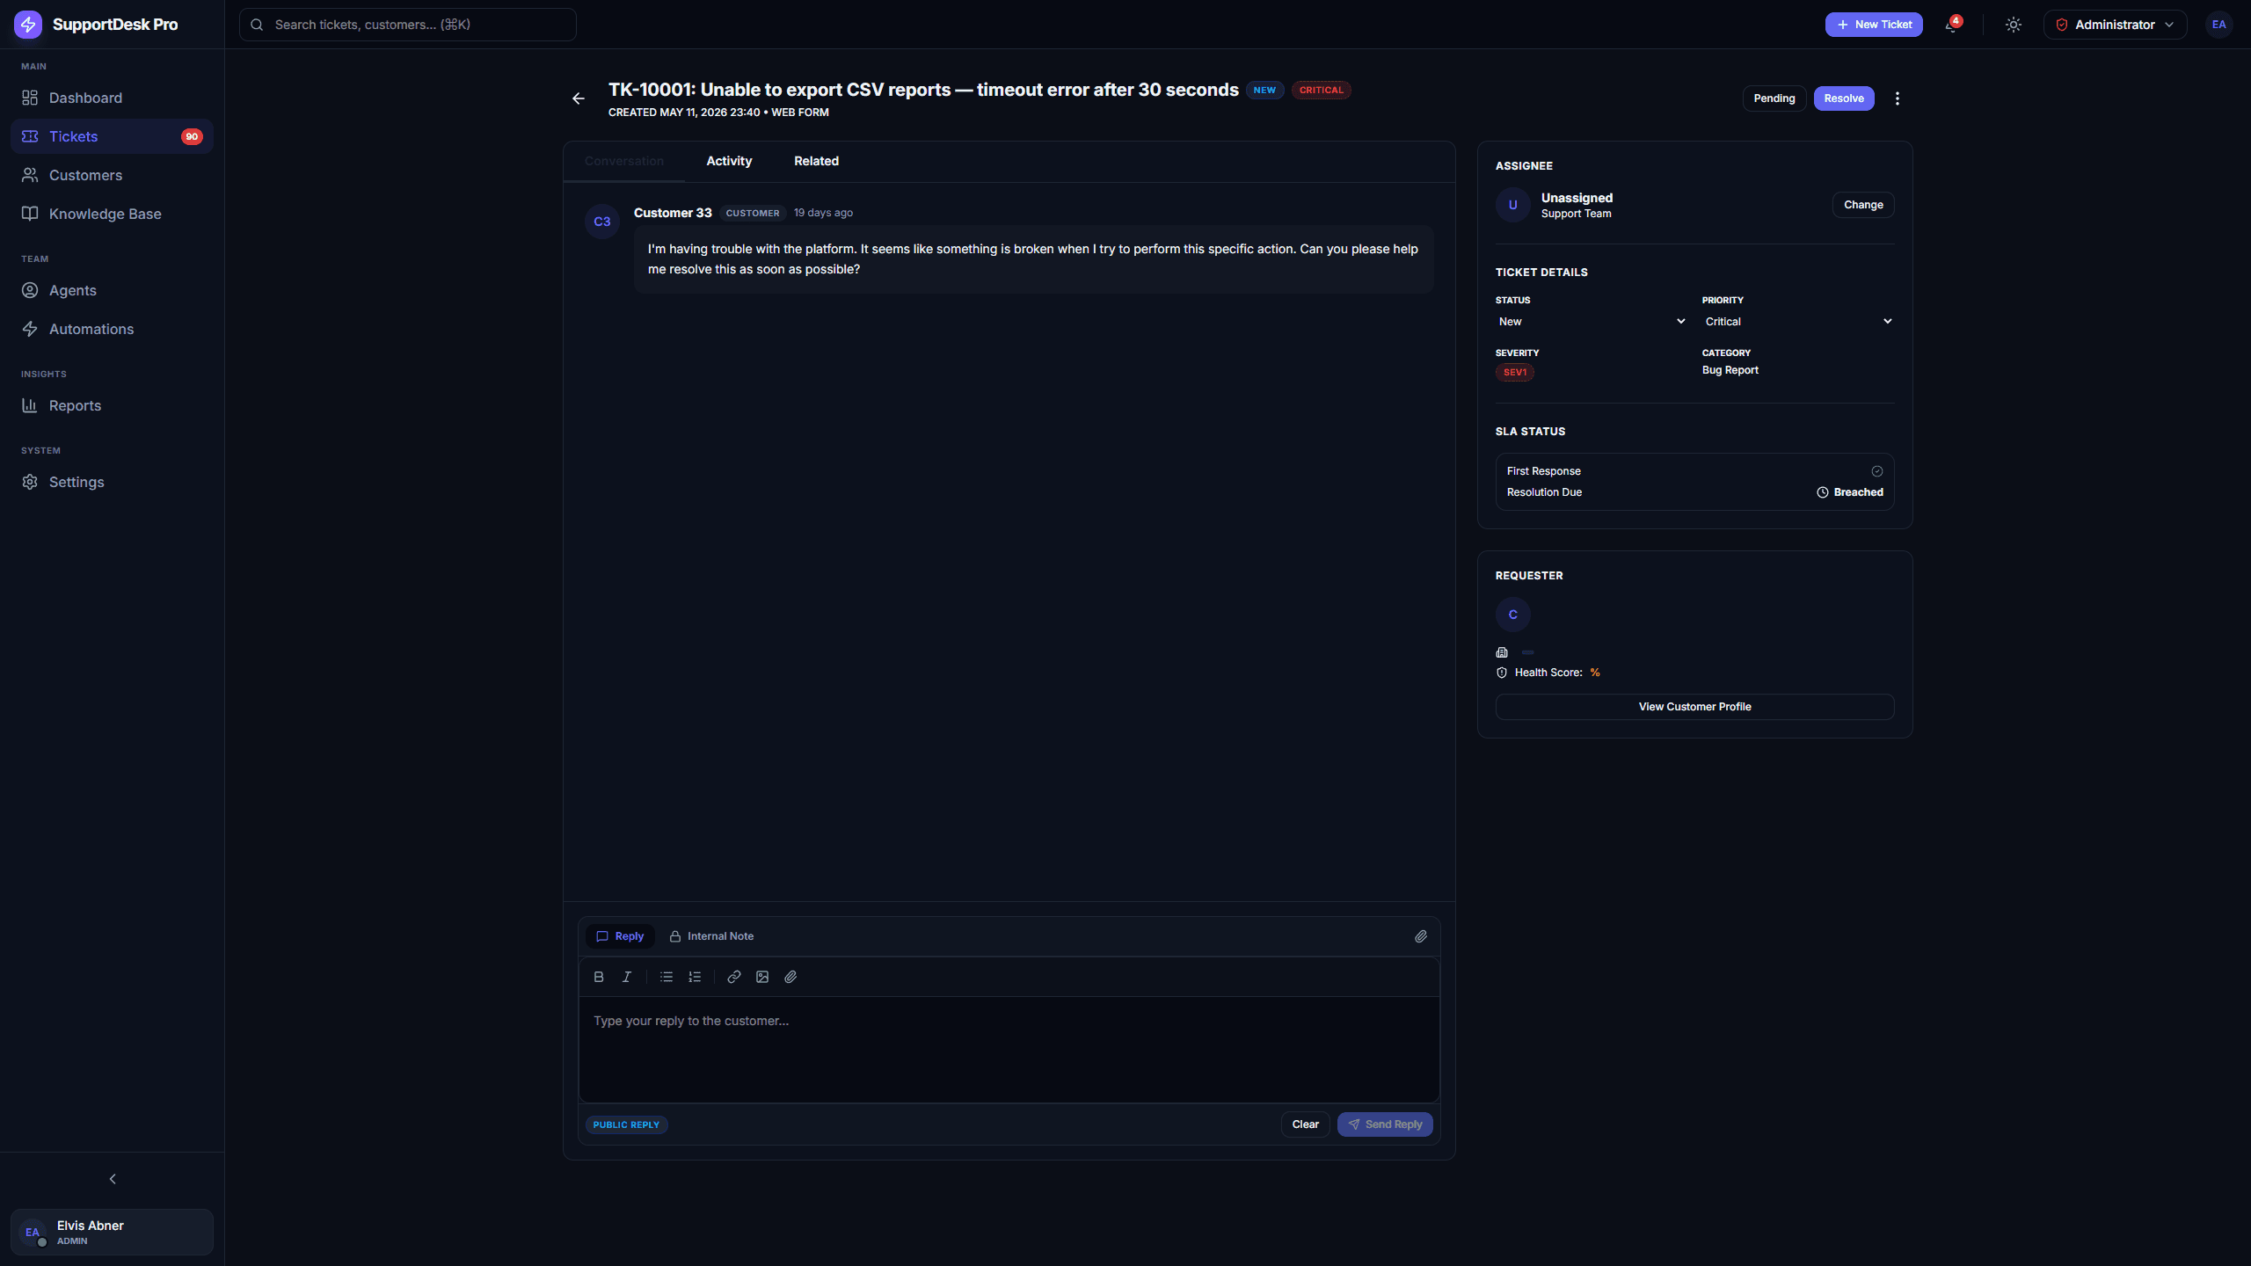Click the clock icon beside Breached

click(1823, 492)
